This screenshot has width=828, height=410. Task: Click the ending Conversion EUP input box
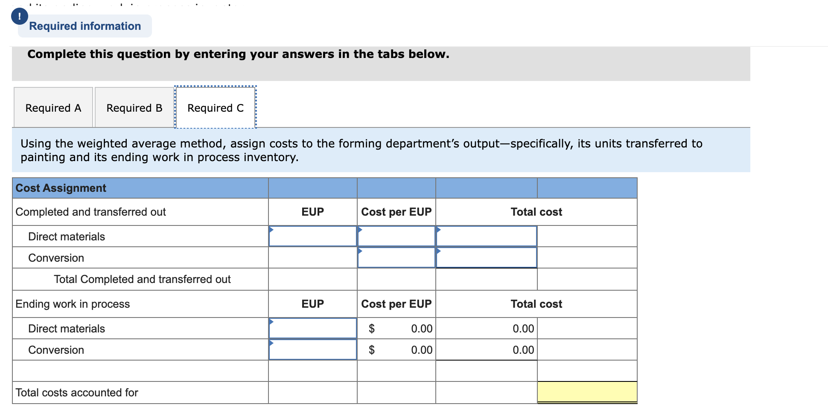(x=312, y=349)
